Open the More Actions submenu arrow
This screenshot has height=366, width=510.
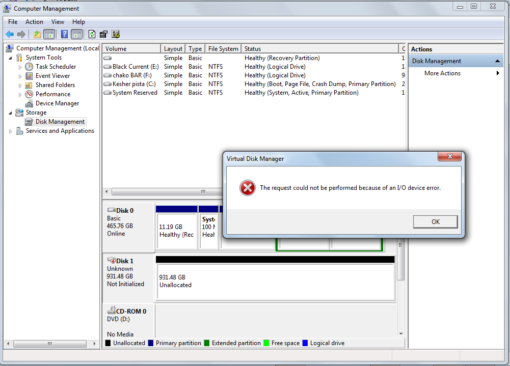click(x=498, y=73)
